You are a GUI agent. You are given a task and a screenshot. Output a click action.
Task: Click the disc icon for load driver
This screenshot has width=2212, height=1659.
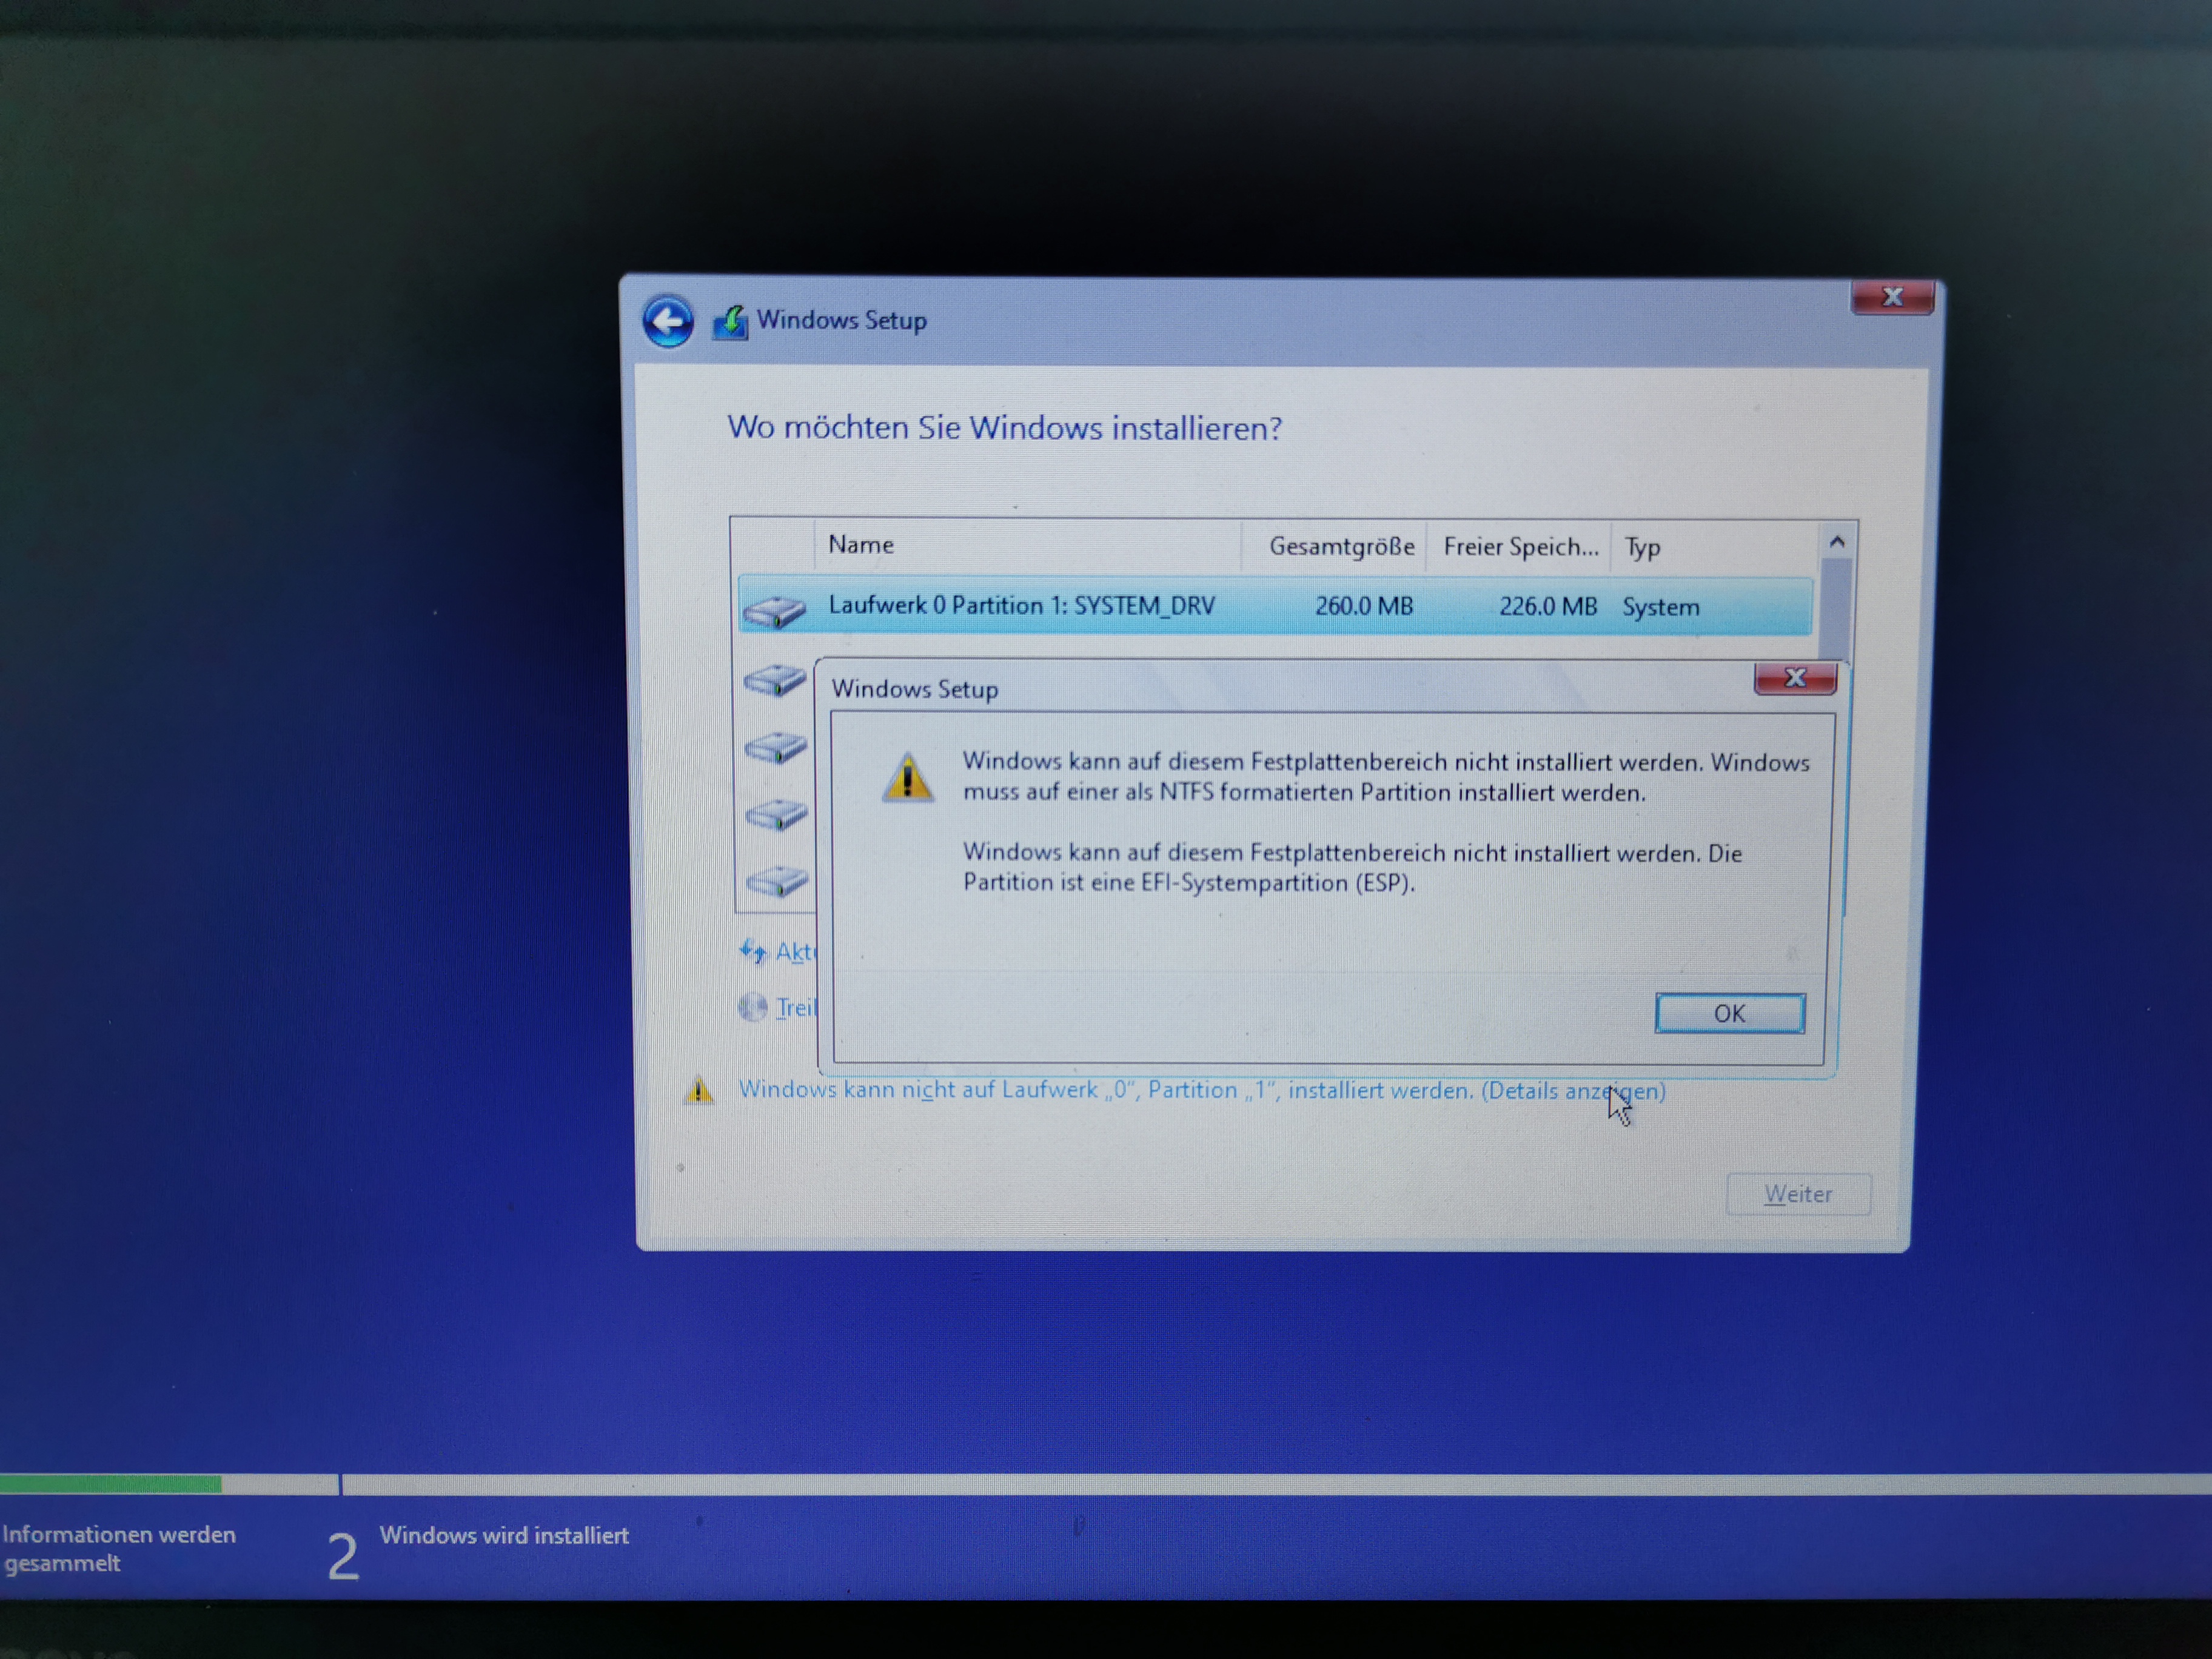(x=752, y=1006)
